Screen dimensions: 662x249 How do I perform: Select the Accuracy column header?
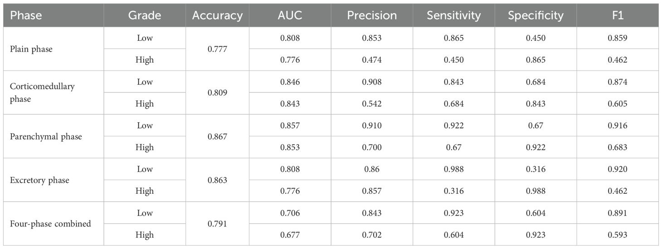[217, 15]
